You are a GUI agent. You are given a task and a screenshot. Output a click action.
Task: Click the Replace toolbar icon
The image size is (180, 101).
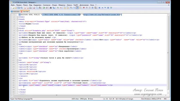point(54,8)
